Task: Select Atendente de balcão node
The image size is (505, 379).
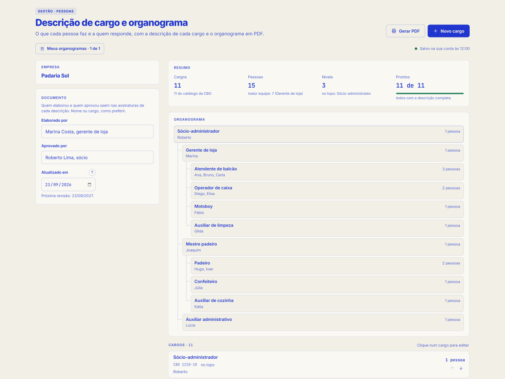Action: [x=327, y=172]
